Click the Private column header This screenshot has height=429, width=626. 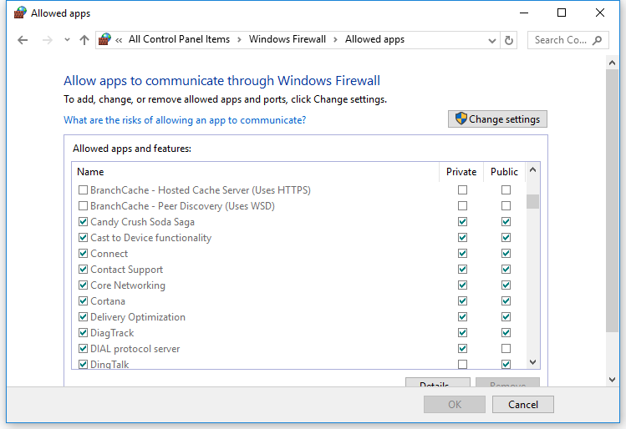(x=461, y=172)
